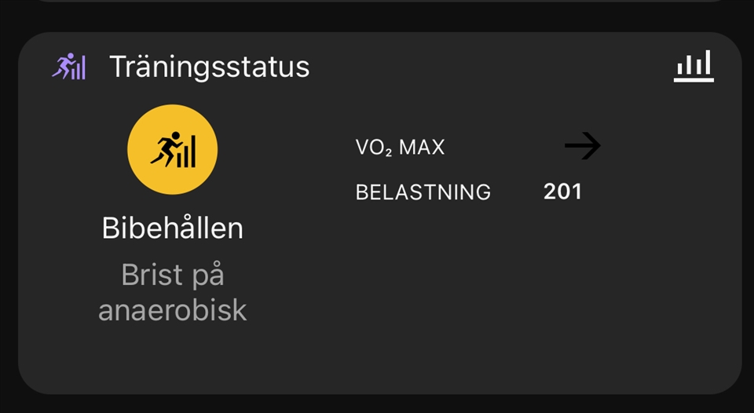Tap the purple running figure icon
Image resolution: width=754 pixels, height=413 pixels.
[68, 66]
